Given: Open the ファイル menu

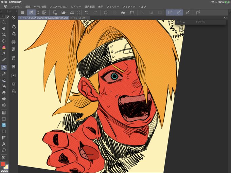Looking at the screenshot, I should (17, 7).
